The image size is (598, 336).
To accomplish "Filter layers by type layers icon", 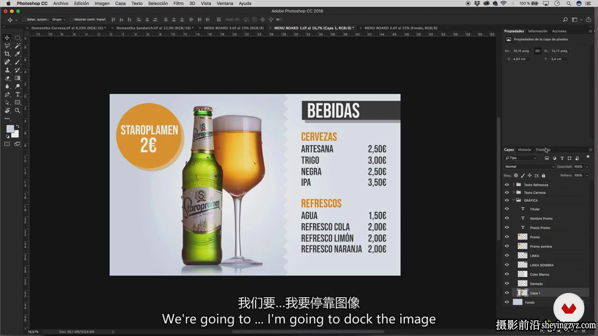I will (x=562, y=158).
